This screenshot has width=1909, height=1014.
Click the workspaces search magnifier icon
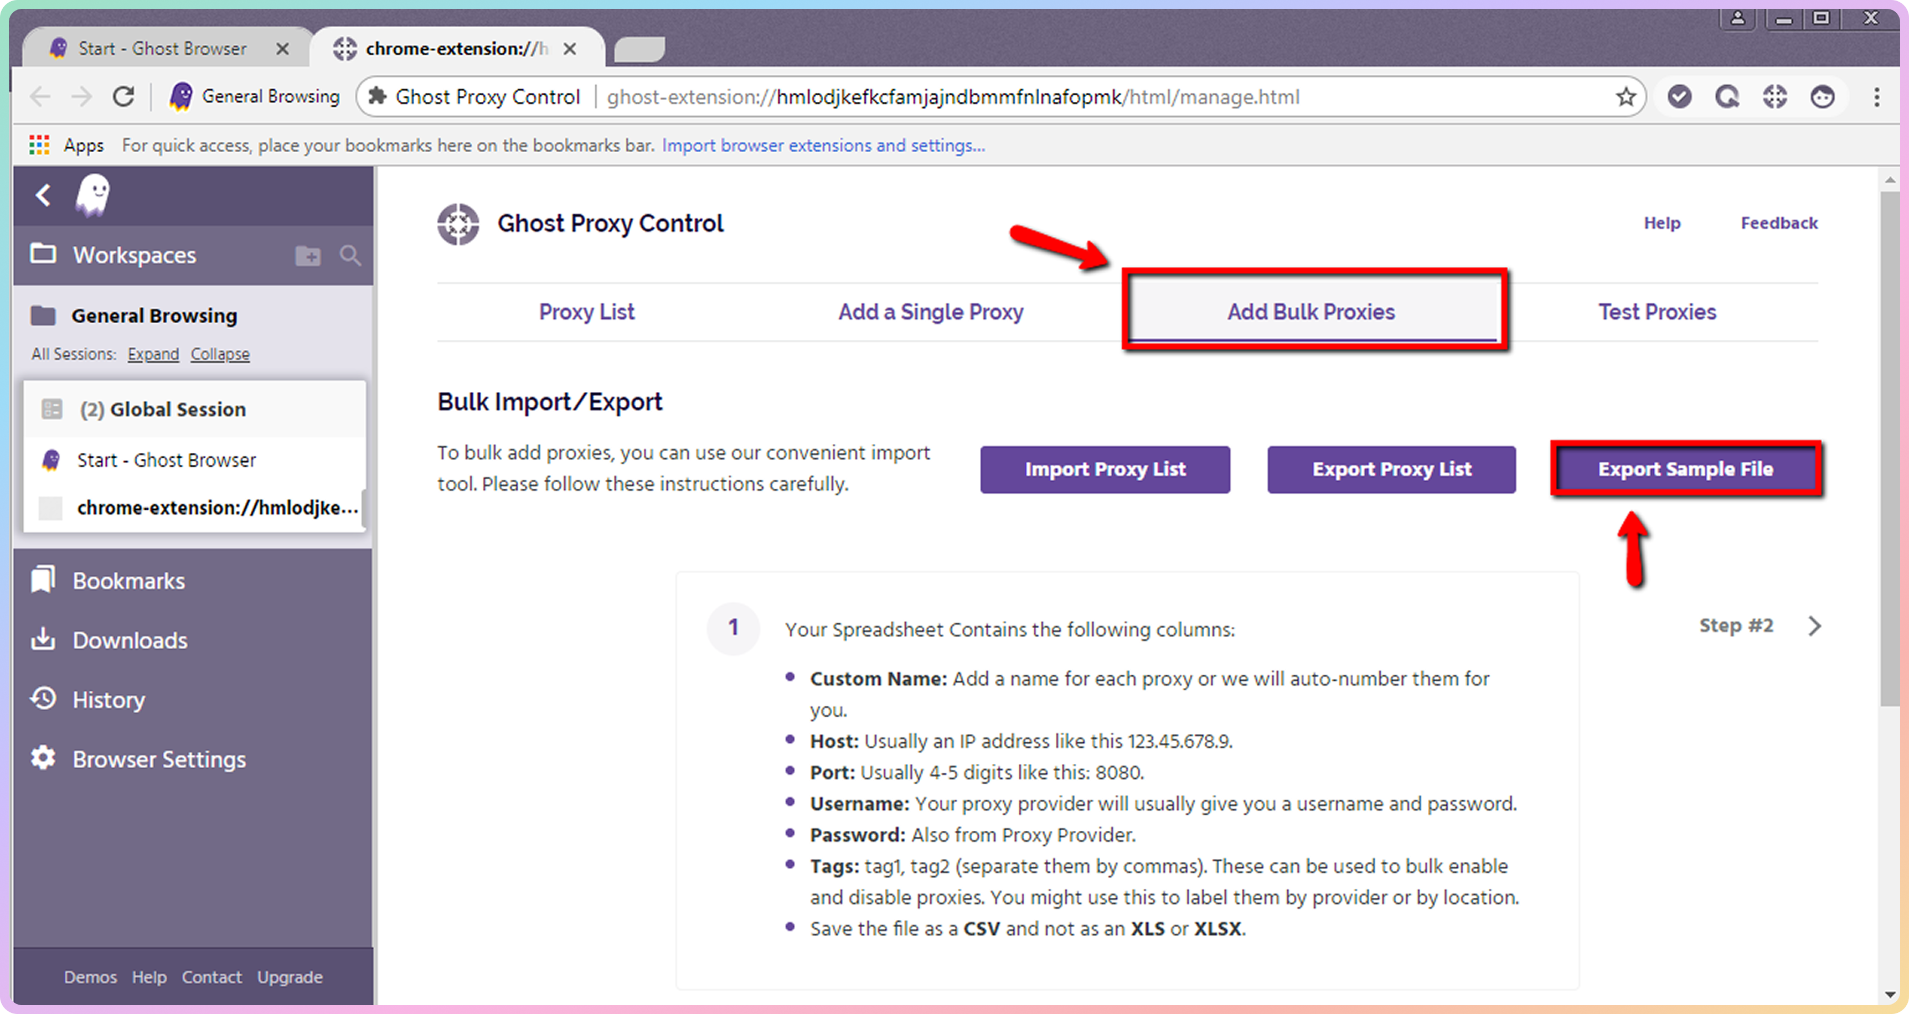tap(350, 256)
